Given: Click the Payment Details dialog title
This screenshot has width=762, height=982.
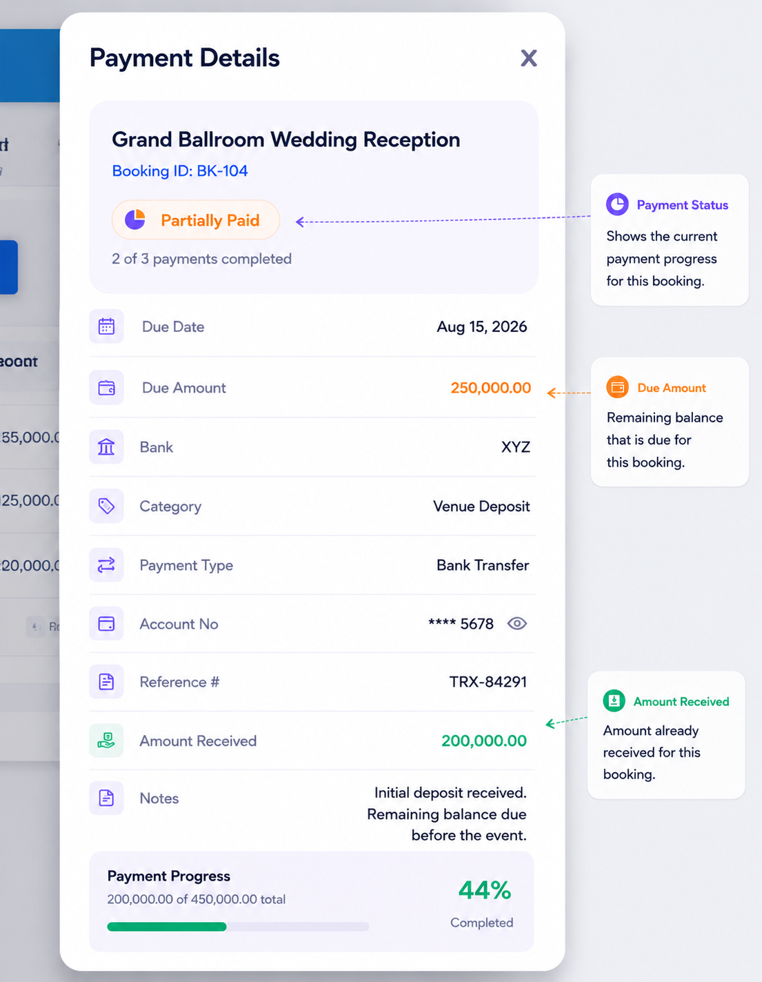Looking at the screenshot, I should pos(185,58).
